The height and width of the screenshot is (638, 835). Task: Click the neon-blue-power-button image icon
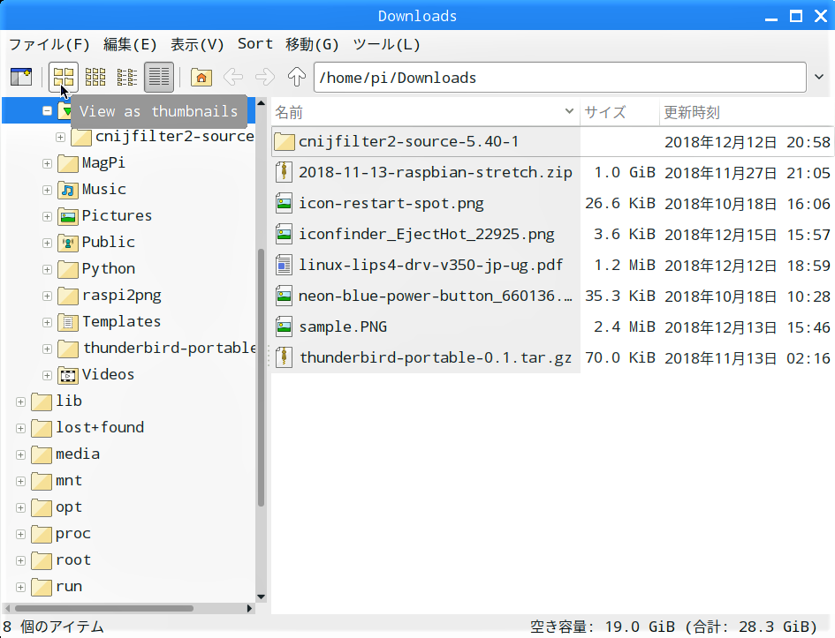tap(285, 296)
